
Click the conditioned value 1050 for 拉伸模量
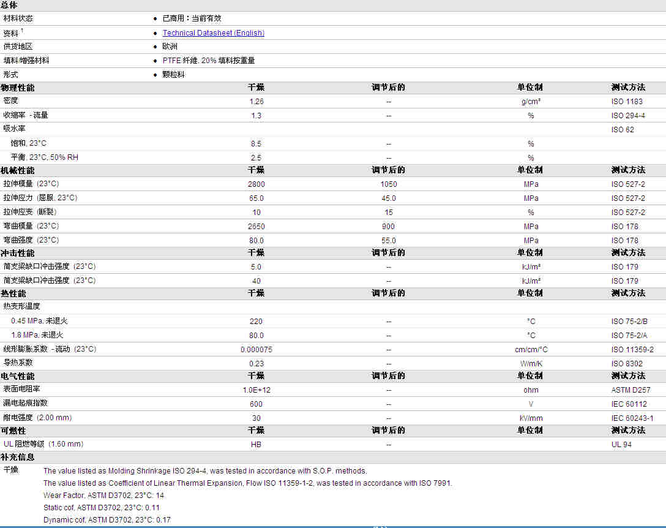(389, 184)
